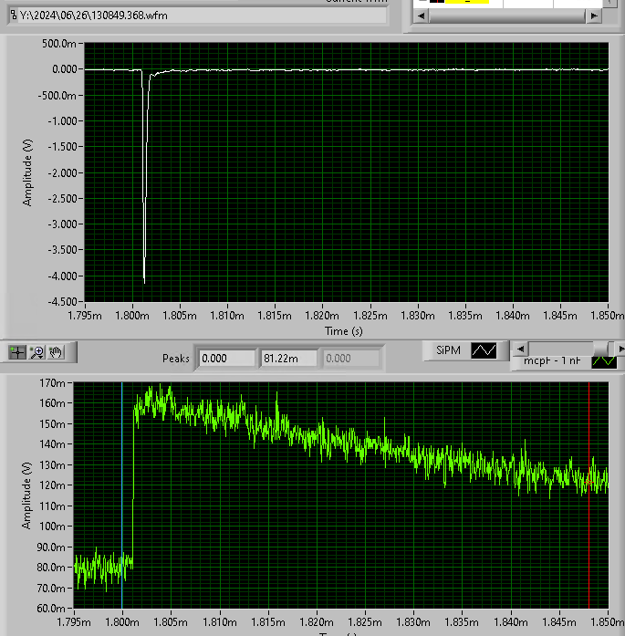Select the mcpF - 1 nF legend label
Screen dimensions: 625x636
(x=552, y=361)
